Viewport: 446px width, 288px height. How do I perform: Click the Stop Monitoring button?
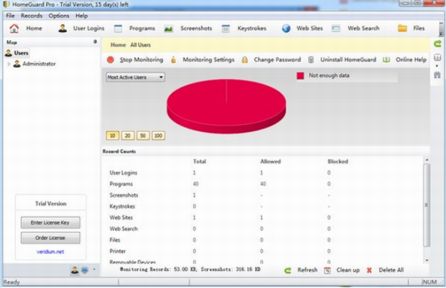(135, 60)
